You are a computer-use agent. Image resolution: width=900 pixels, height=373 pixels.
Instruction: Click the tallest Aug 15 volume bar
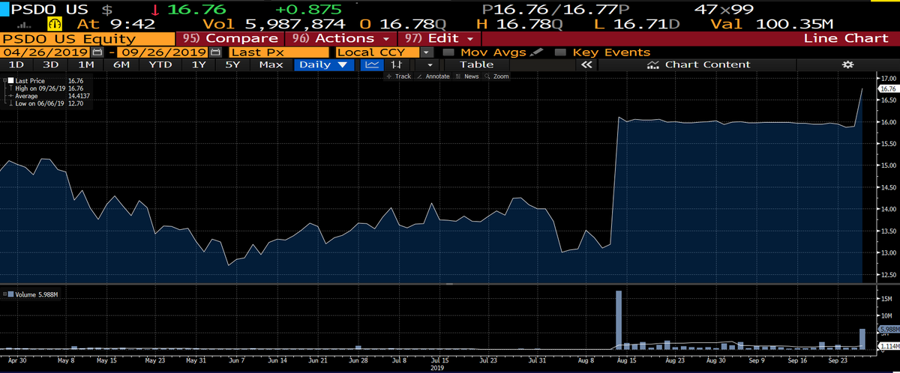click(619, 320)
